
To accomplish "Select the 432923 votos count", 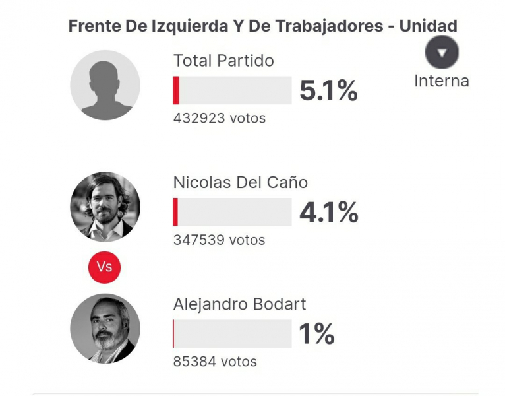I will point(220,118).
